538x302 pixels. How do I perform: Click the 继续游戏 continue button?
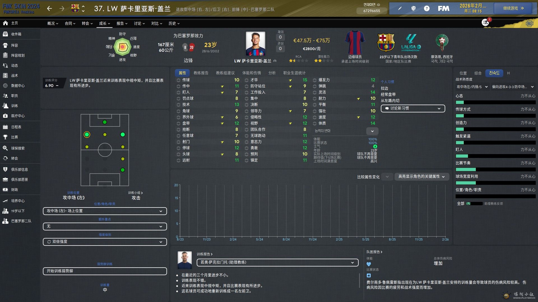pos(513,8)
